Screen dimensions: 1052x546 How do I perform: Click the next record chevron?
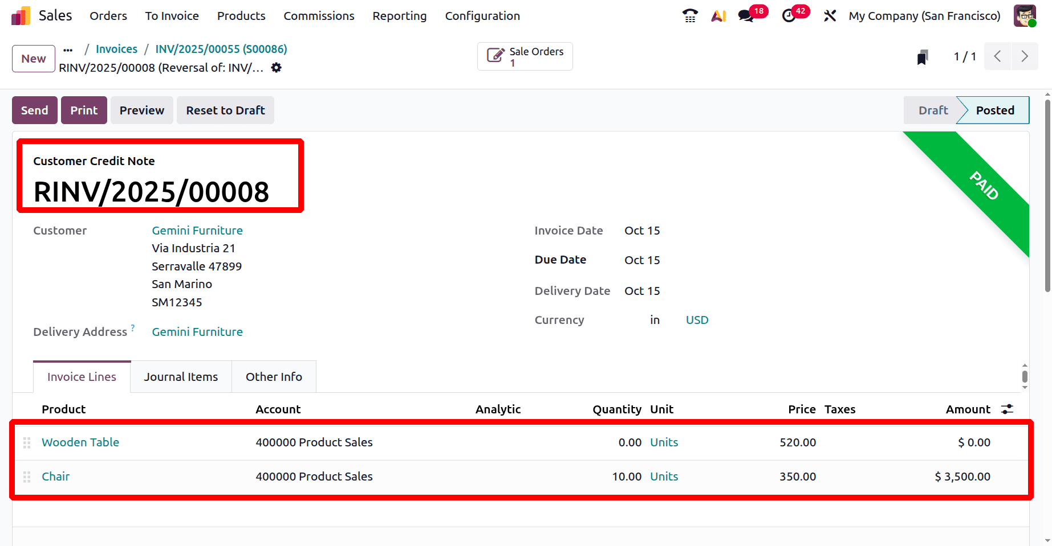click(1025, 56)
